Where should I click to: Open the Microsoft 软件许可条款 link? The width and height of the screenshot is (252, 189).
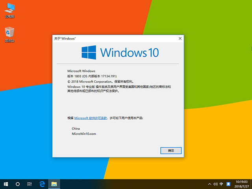click(91, 118)
